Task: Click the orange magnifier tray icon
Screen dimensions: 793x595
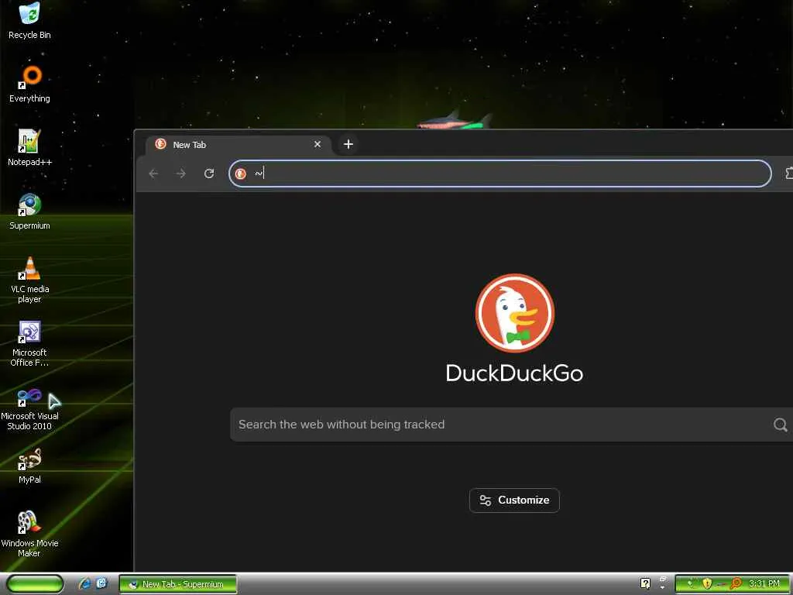Action: pyautogui.click(x=736, y=583)
